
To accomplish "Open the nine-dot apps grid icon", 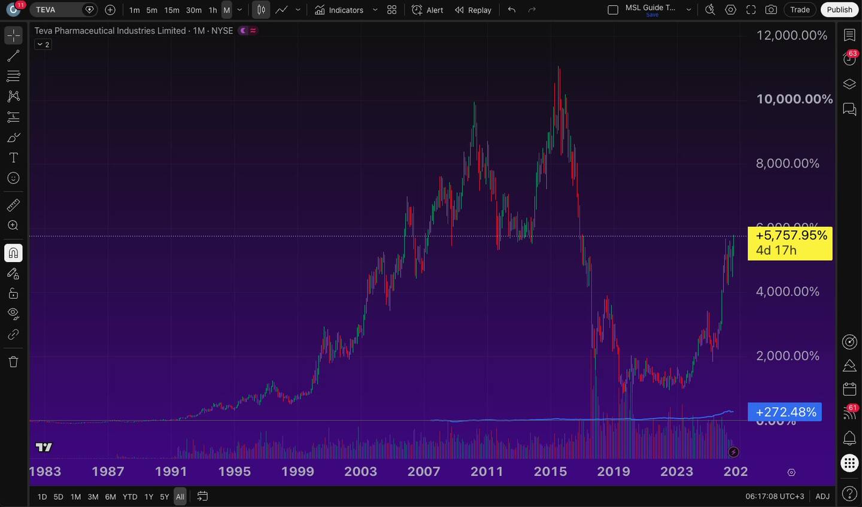I will 849,463.
